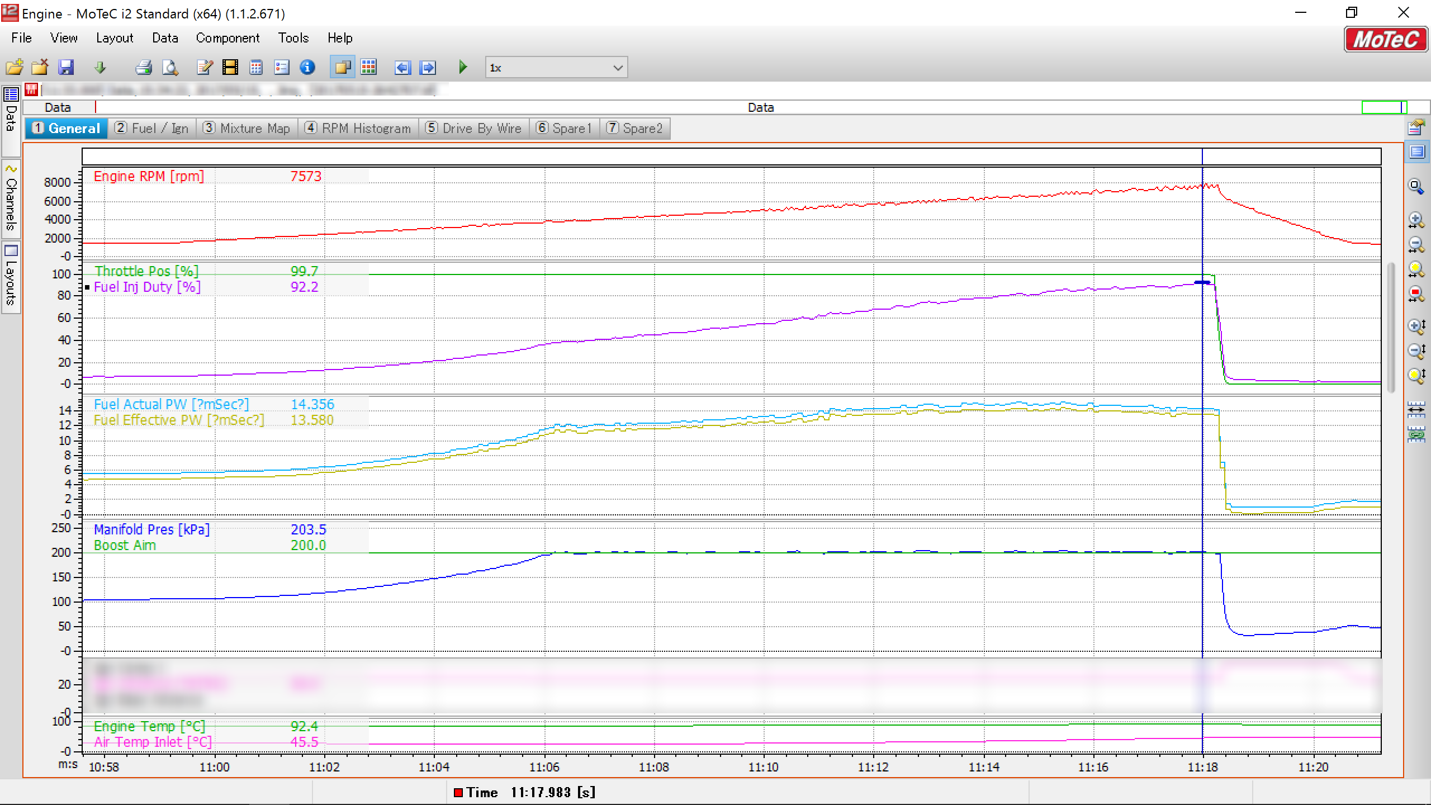Viewport: 1431px width, 805px height.
Task: Open the 1x playback speed dropdown
Action: point(617,68)
